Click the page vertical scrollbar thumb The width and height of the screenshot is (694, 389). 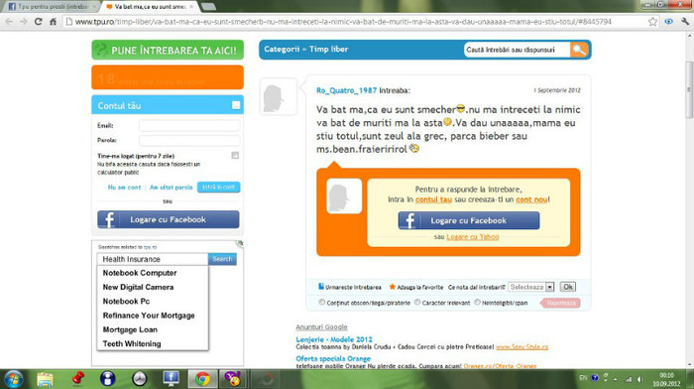(689, 90)
